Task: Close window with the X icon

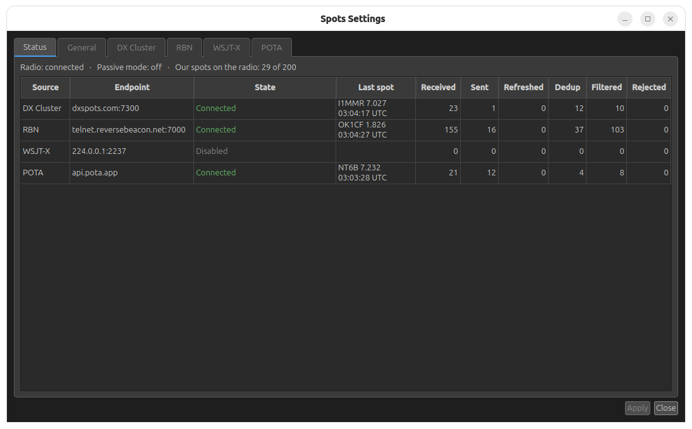Action: tap(671, 19)
